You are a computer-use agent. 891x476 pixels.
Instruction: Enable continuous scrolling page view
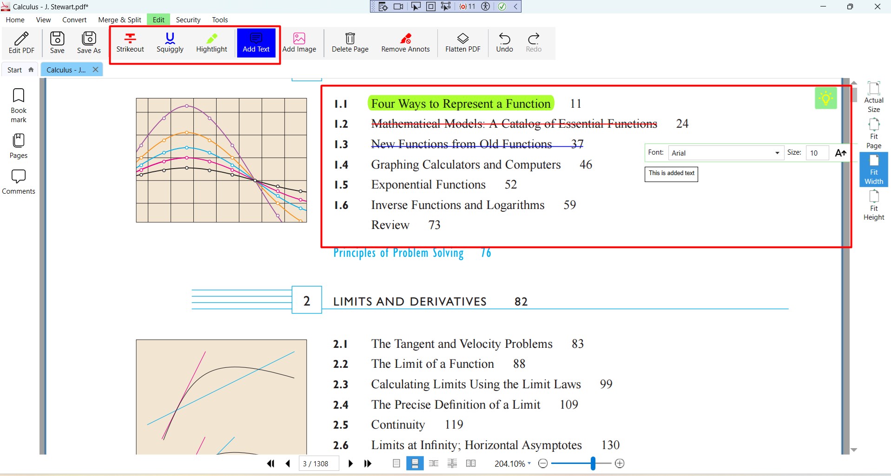point(415,463)
